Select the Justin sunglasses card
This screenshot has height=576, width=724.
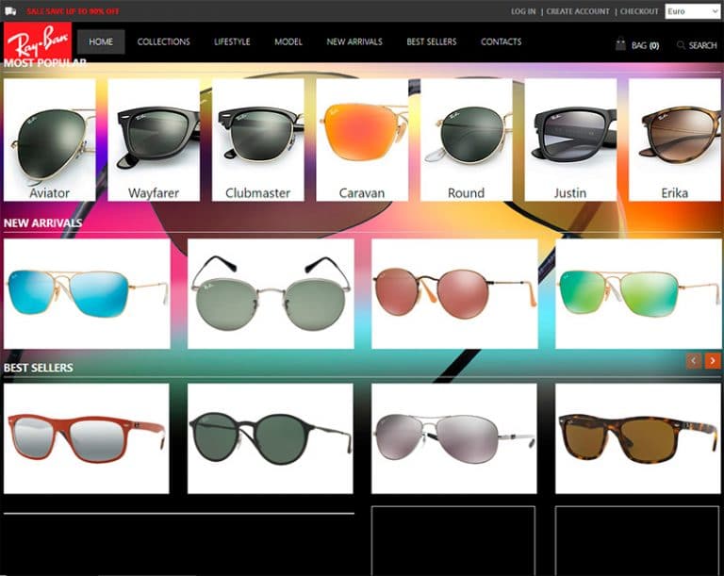tap(570, 140)
